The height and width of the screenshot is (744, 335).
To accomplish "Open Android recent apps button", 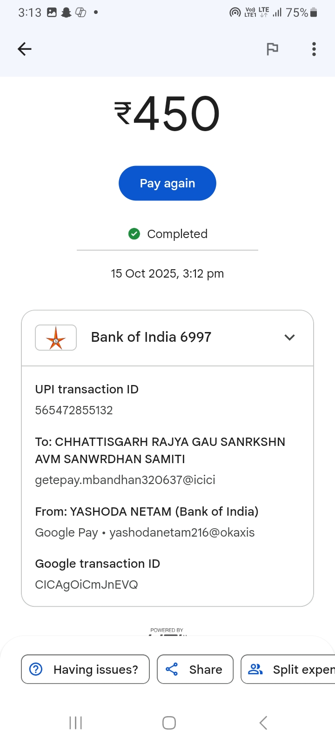I will [x=75, y=723].
